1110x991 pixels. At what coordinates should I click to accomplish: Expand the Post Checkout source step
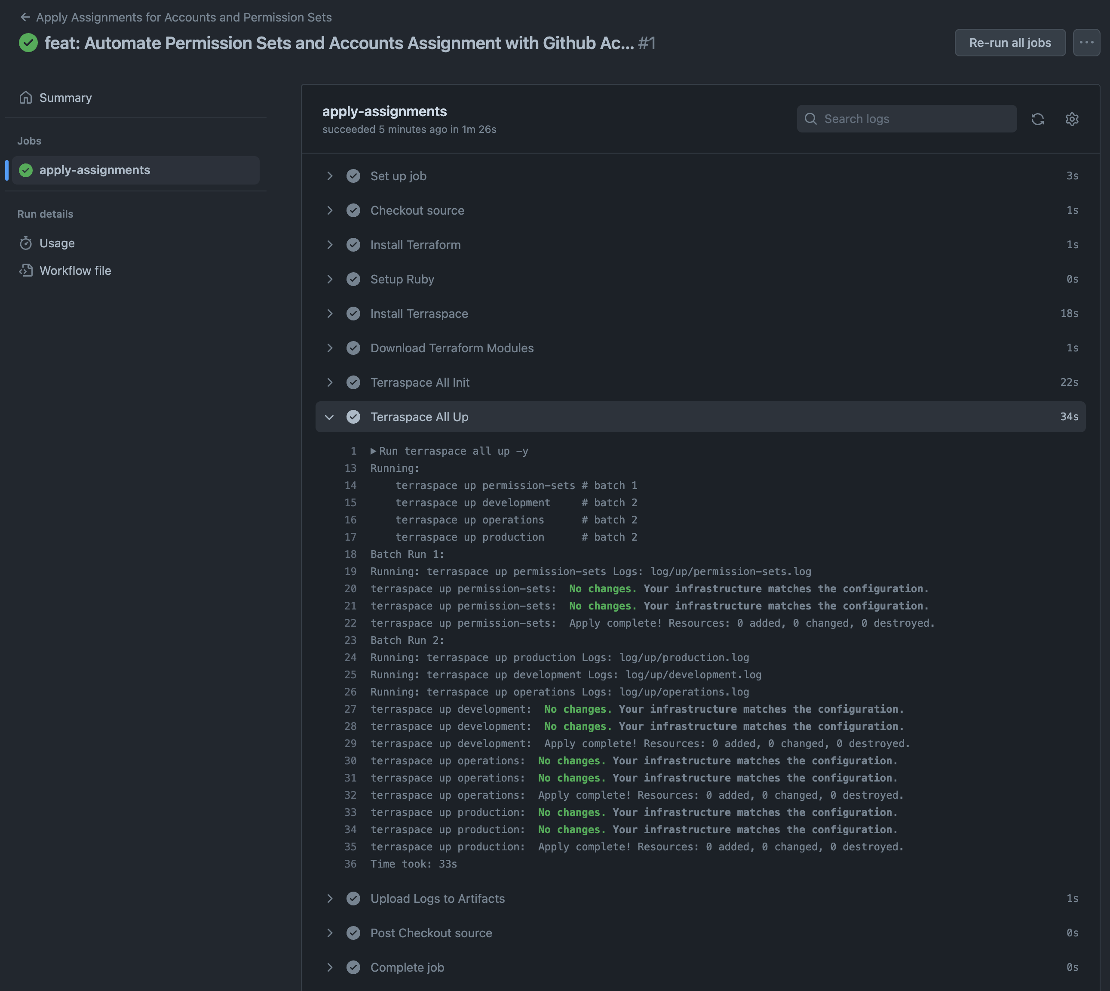[x=329, y=933]
